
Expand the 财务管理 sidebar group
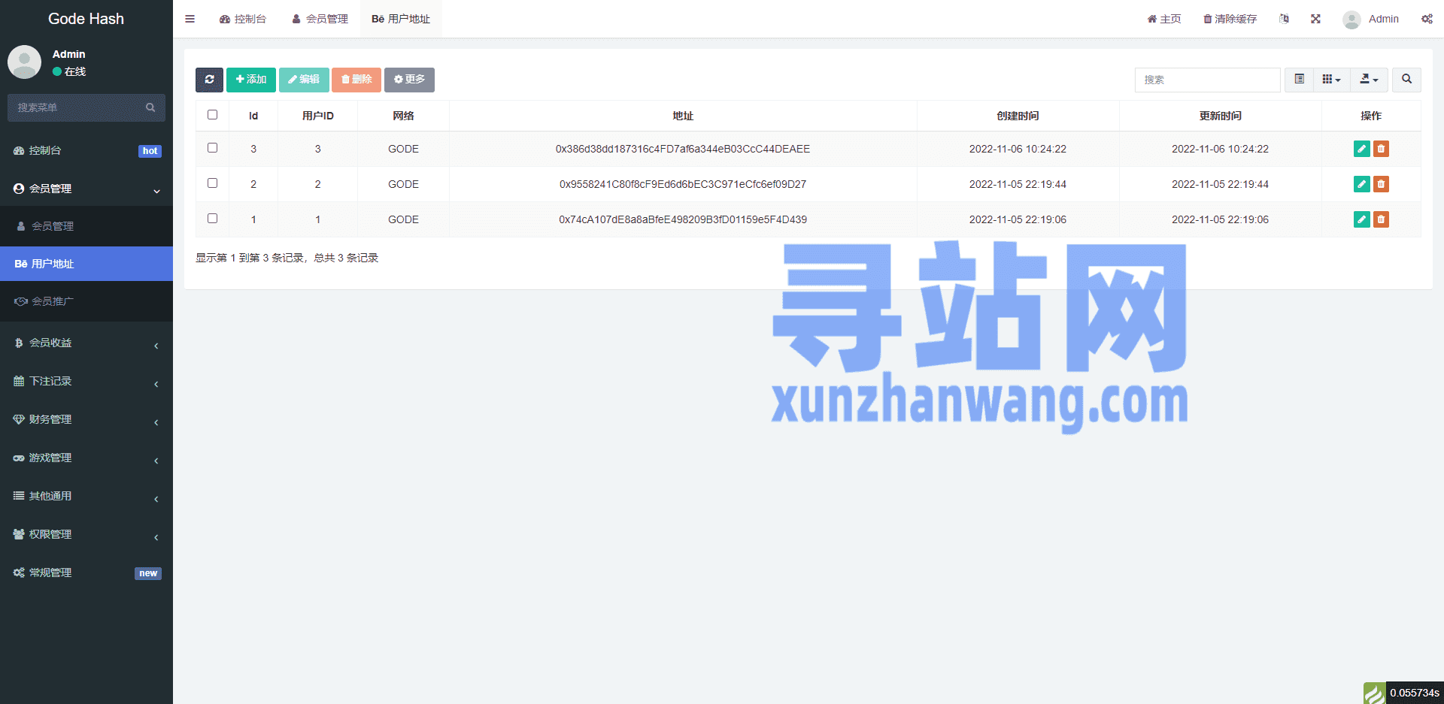point(86,419)
